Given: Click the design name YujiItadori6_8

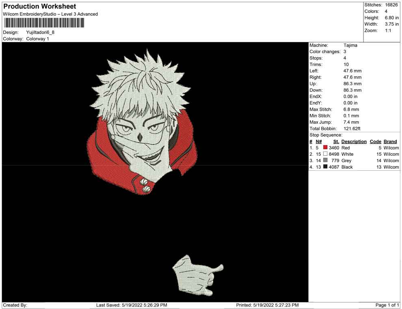Looking at the screenshot, I should click(x=40, y=32).
